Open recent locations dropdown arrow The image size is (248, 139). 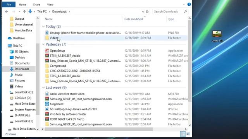19,12
